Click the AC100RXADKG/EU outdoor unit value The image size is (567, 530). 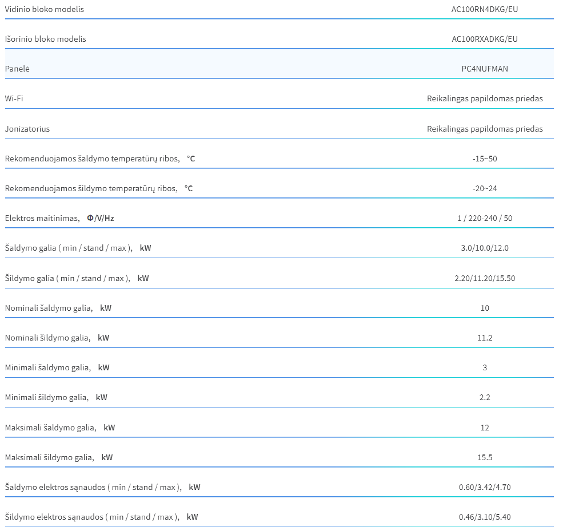(x=485, y=39)
